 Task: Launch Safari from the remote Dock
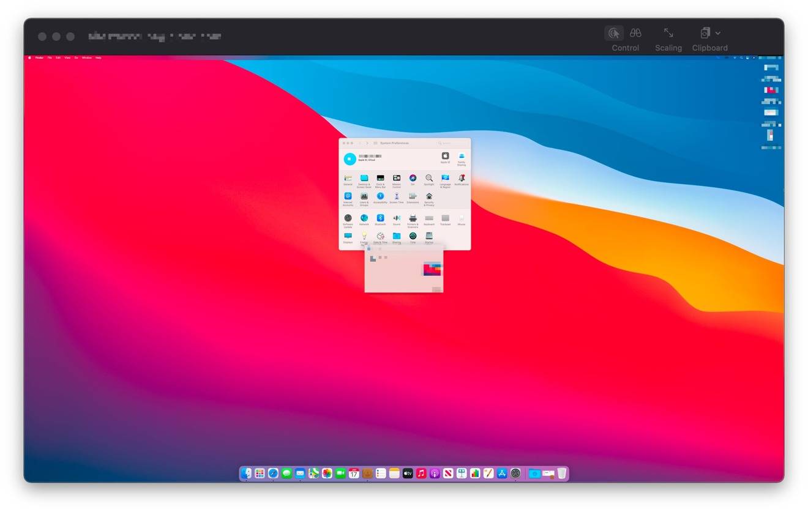273,473
